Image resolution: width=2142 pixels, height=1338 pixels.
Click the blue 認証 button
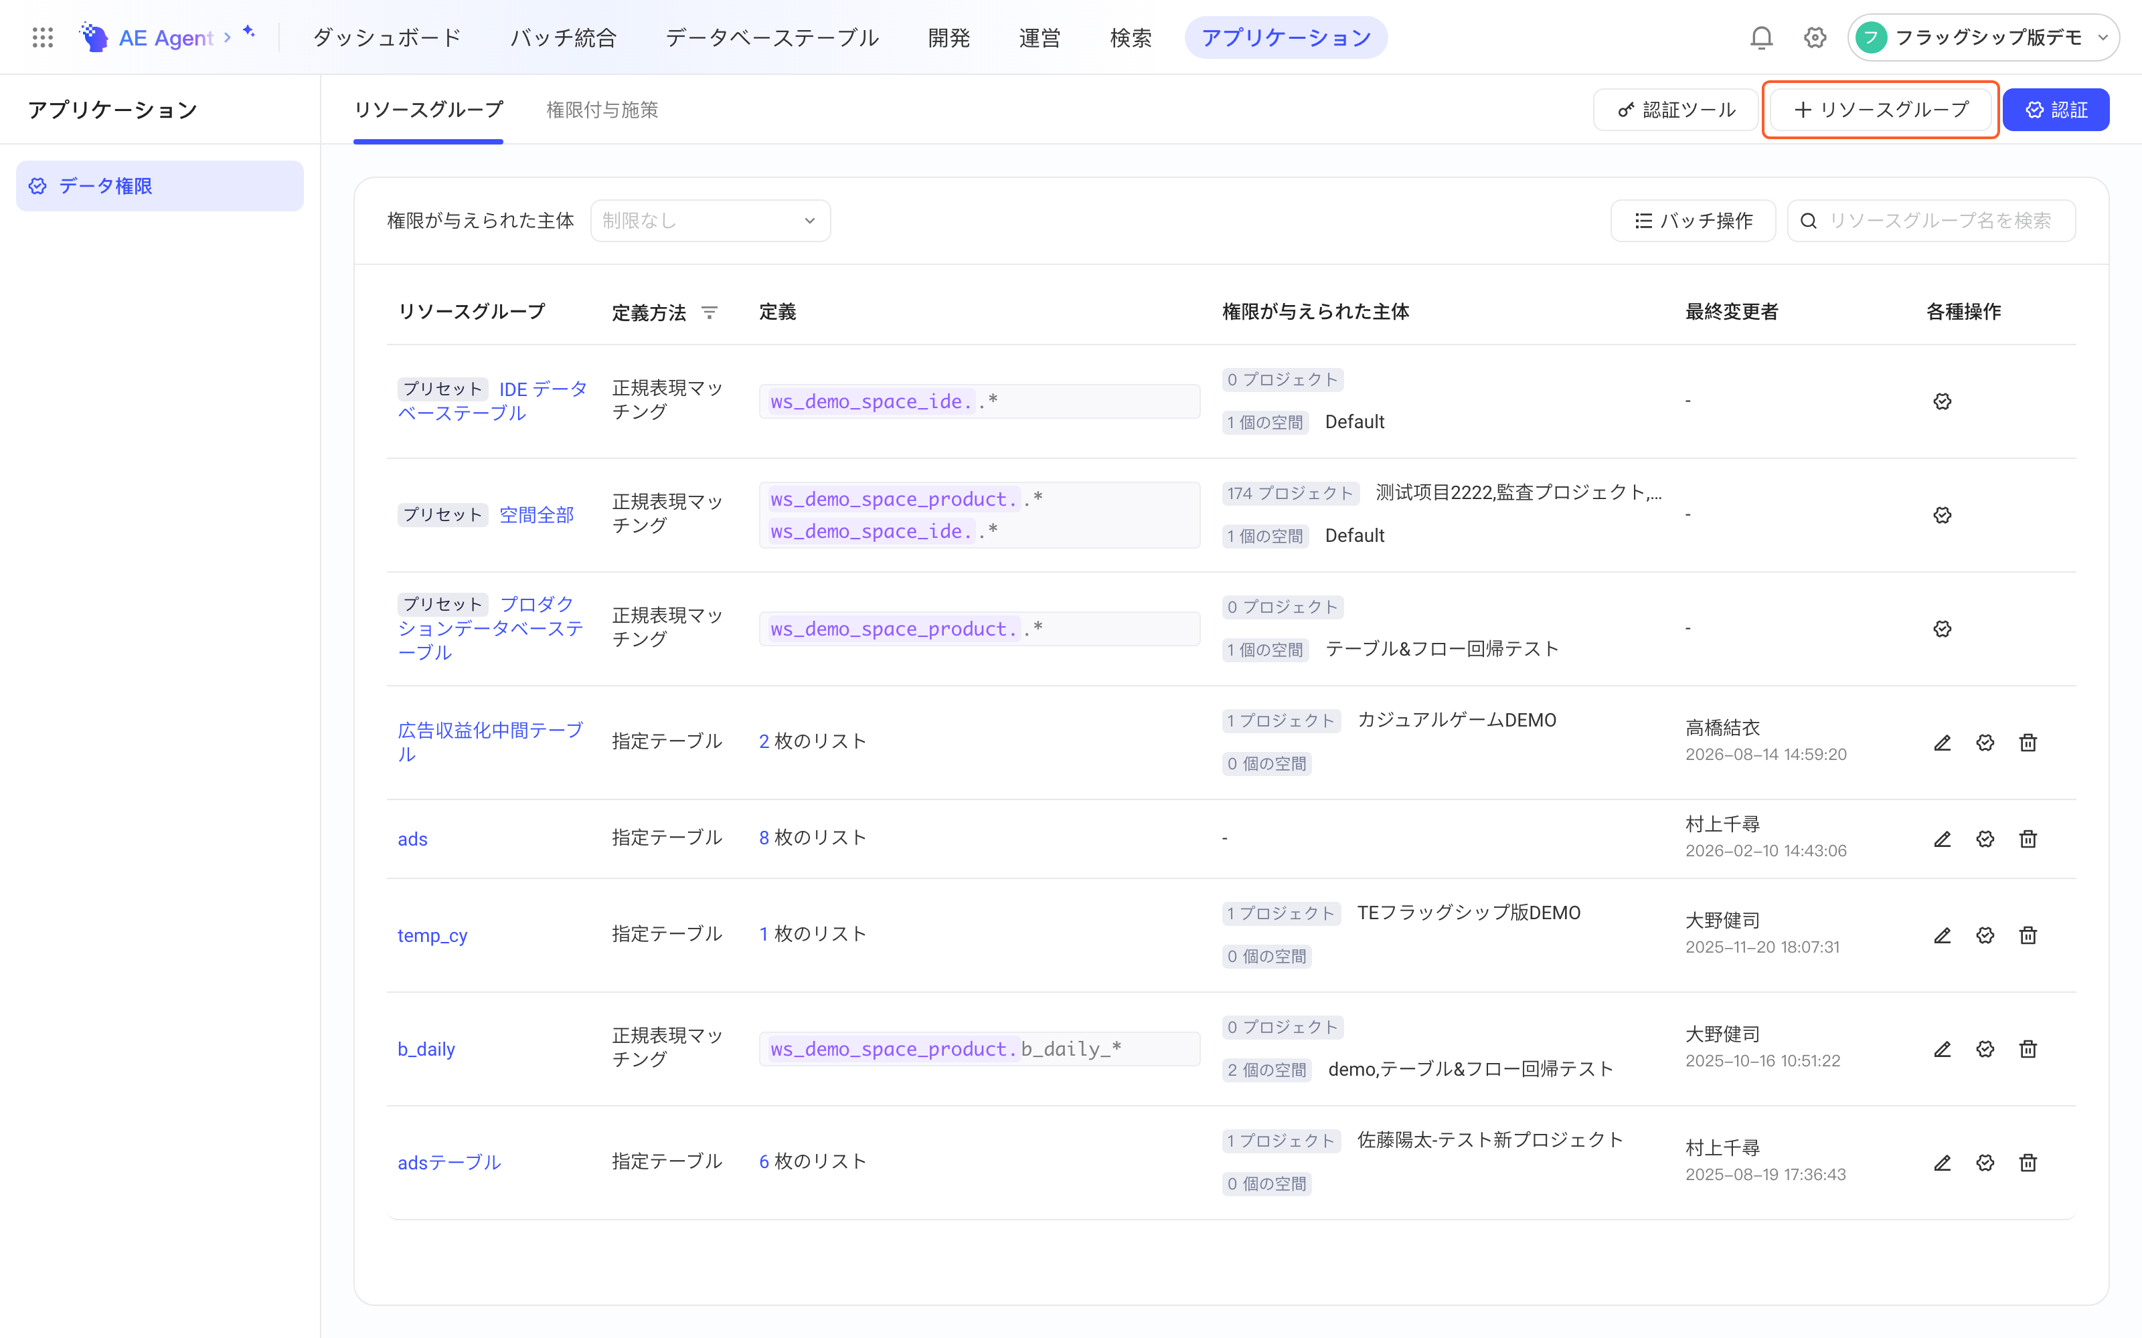pos(2056,110)
